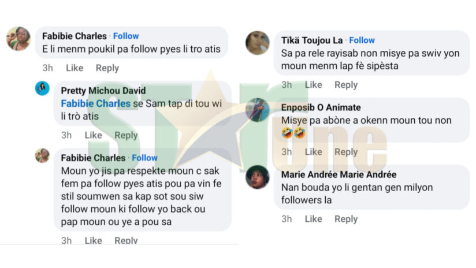Open Tíkä Toujou La's profile picture

(x=257, y=43)
